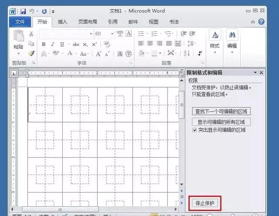Click the Clear Formatting eraser icon
This screenshot has width=279, height=216.
[x=107, y=44]
